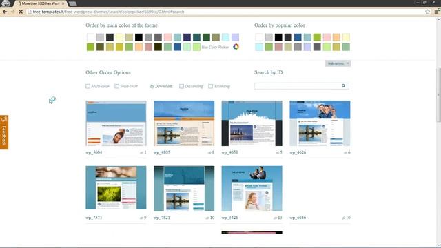Close the free WordPress themes tab
Viewport: 441px width, 248px height.
pos(63,3)
